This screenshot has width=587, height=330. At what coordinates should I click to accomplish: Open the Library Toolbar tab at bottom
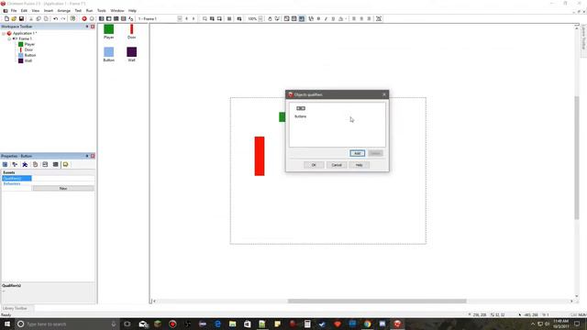point(15,308)
